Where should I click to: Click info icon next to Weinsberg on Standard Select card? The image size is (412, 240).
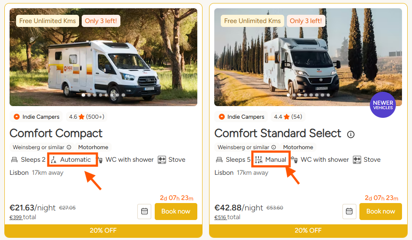click(x=273, y=147)
